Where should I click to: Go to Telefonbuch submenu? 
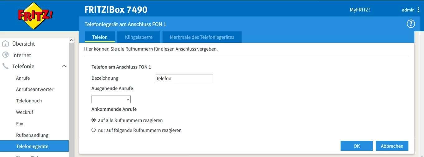tap(29, 101)
